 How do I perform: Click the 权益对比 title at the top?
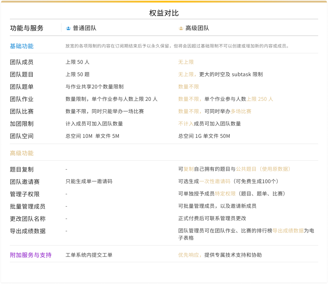[x=164, y=13]
